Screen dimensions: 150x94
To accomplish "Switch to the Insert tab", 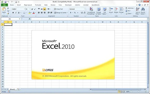I will coord(19,5).
